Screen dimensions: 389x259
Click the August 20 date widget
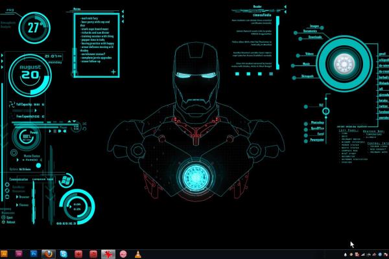[29, 71]
